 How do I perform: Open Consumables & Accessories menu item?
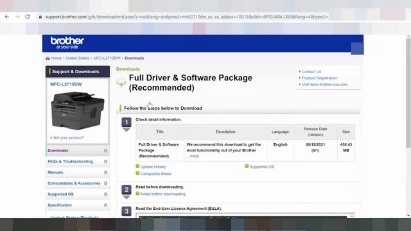click(x=78, y=184)
